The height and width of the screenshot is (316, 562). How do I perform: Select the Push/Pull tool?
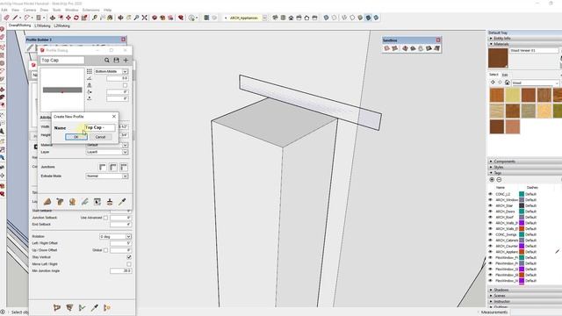53,18
